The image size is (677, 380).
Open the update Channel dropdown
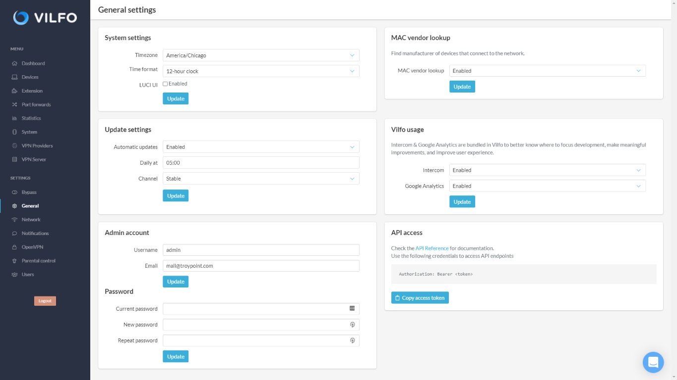tap(261, 179)
